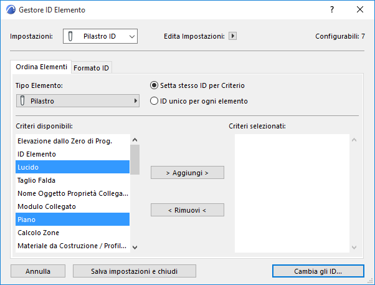Select ID unico per ogni elemento
Viewport: 375px width, 285px height.
click(154, 100)
